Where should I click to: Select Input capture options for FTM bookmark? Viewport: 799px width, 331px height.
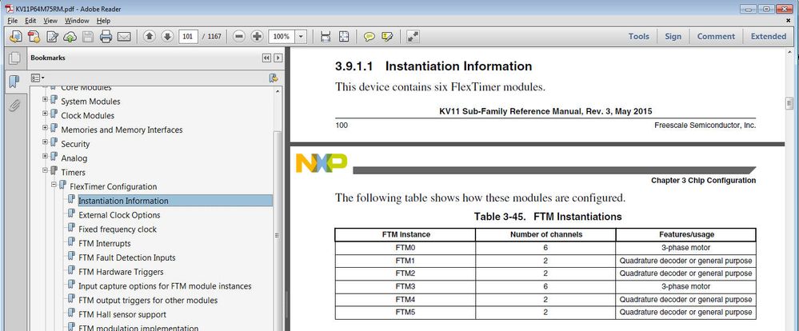point(165,286)
